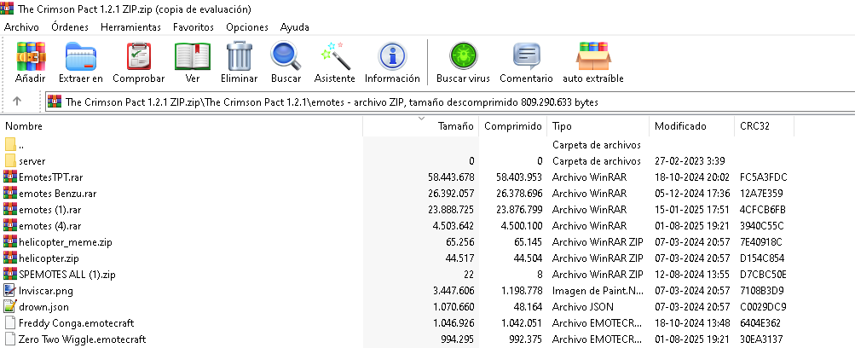Click the Añadir toolbar icon
The image size is (855, 348).
[31, 56]
